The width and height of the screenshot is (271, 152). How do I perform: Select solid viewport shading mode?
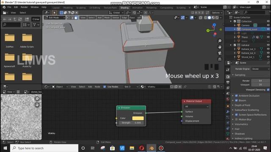click(209, 18)
